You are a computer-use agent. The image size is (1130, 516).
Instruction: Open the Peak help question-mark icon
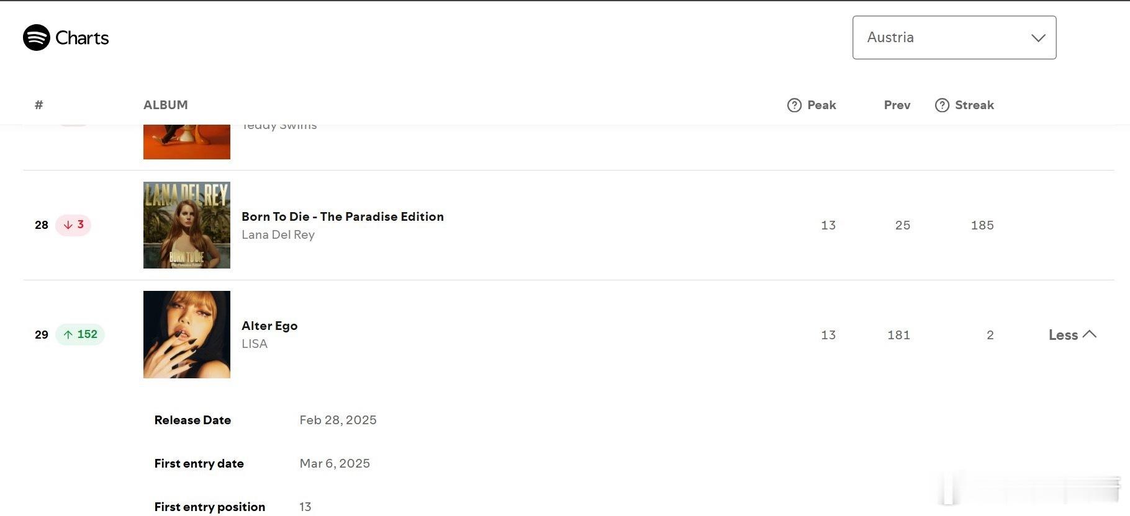[x=794, y=105]
